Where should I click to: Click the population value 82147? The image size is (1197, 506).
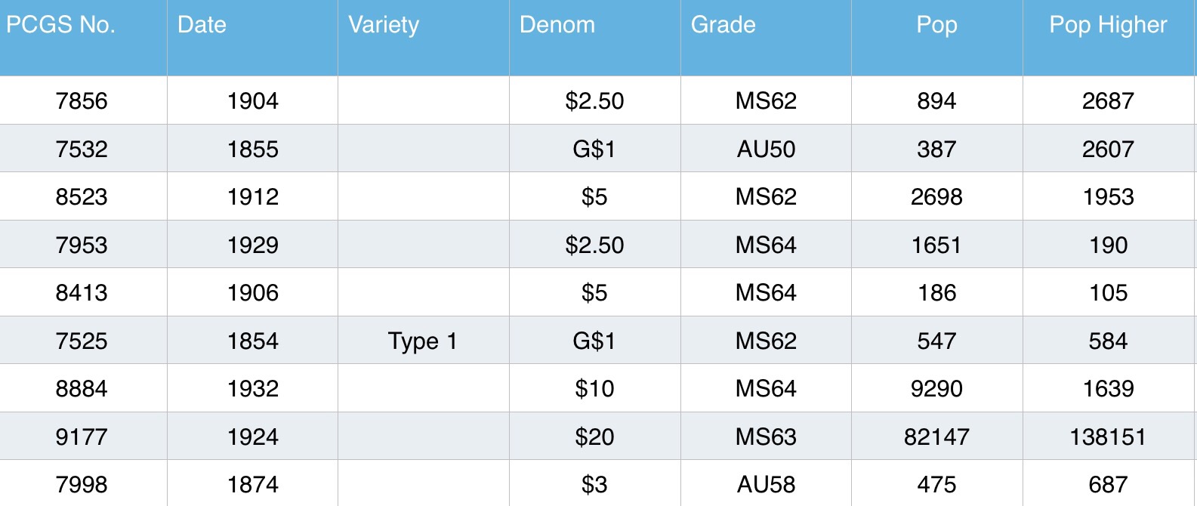click(x=936, y=437)
